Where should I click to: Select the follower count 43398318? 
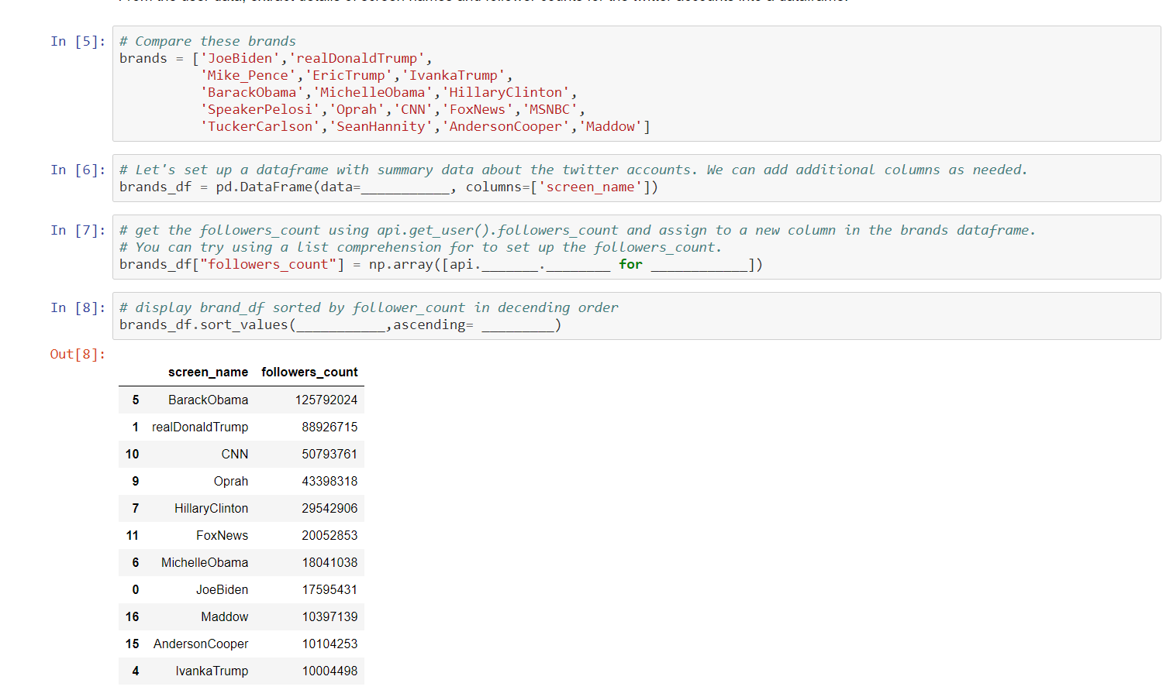tap(329, 482)
